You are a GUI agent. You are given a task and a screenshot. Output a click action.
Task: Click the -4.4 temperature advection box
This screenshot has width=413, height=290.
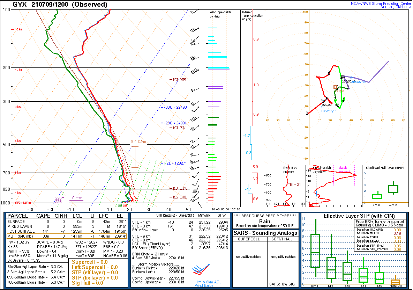click(249, 189)
